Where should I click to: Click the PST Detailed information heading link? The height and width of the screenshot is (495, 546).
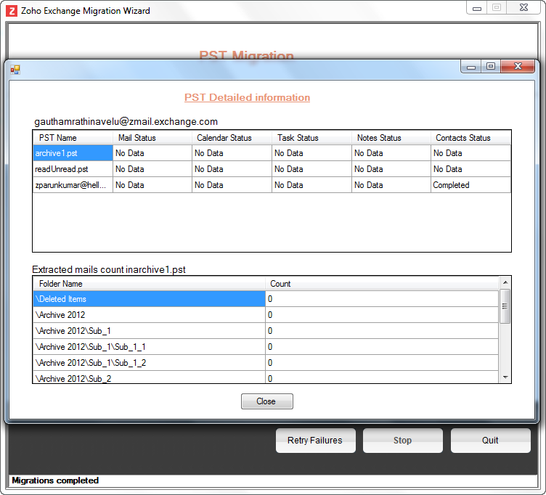[247, 98]
